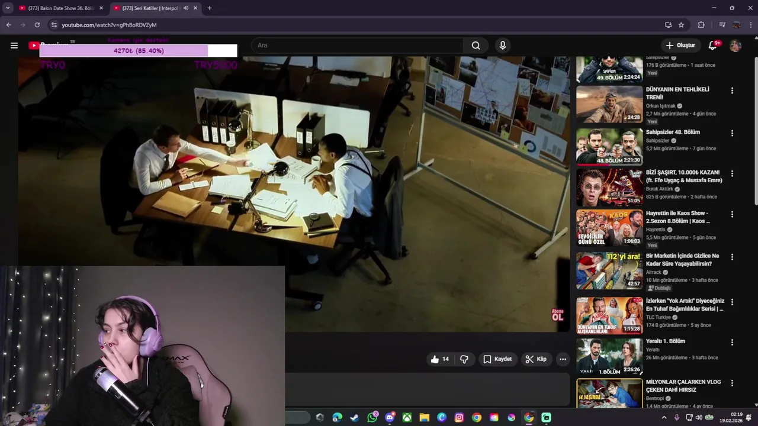
Task: Open a new browser tab
Action: point(209,8)
